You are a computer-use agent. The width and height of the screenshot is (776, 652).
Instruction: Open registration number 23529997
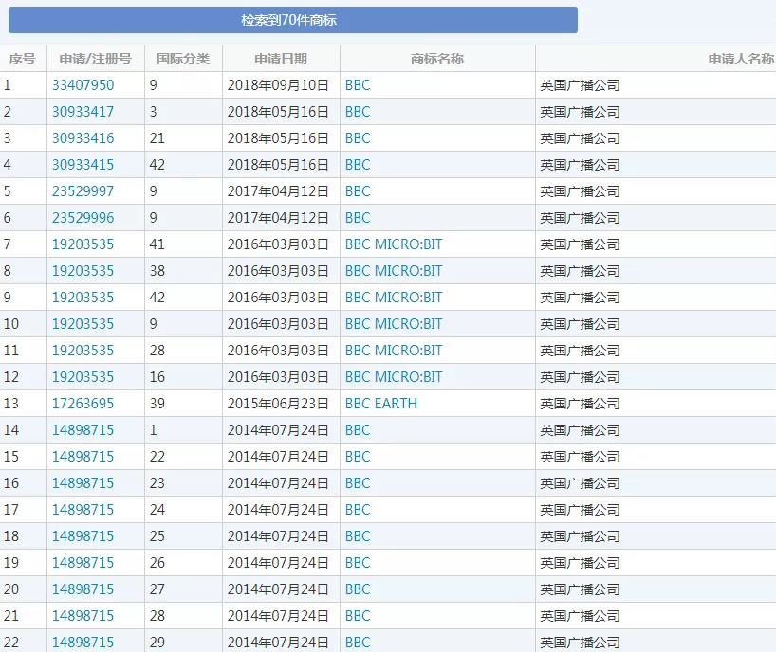[83, 191]
